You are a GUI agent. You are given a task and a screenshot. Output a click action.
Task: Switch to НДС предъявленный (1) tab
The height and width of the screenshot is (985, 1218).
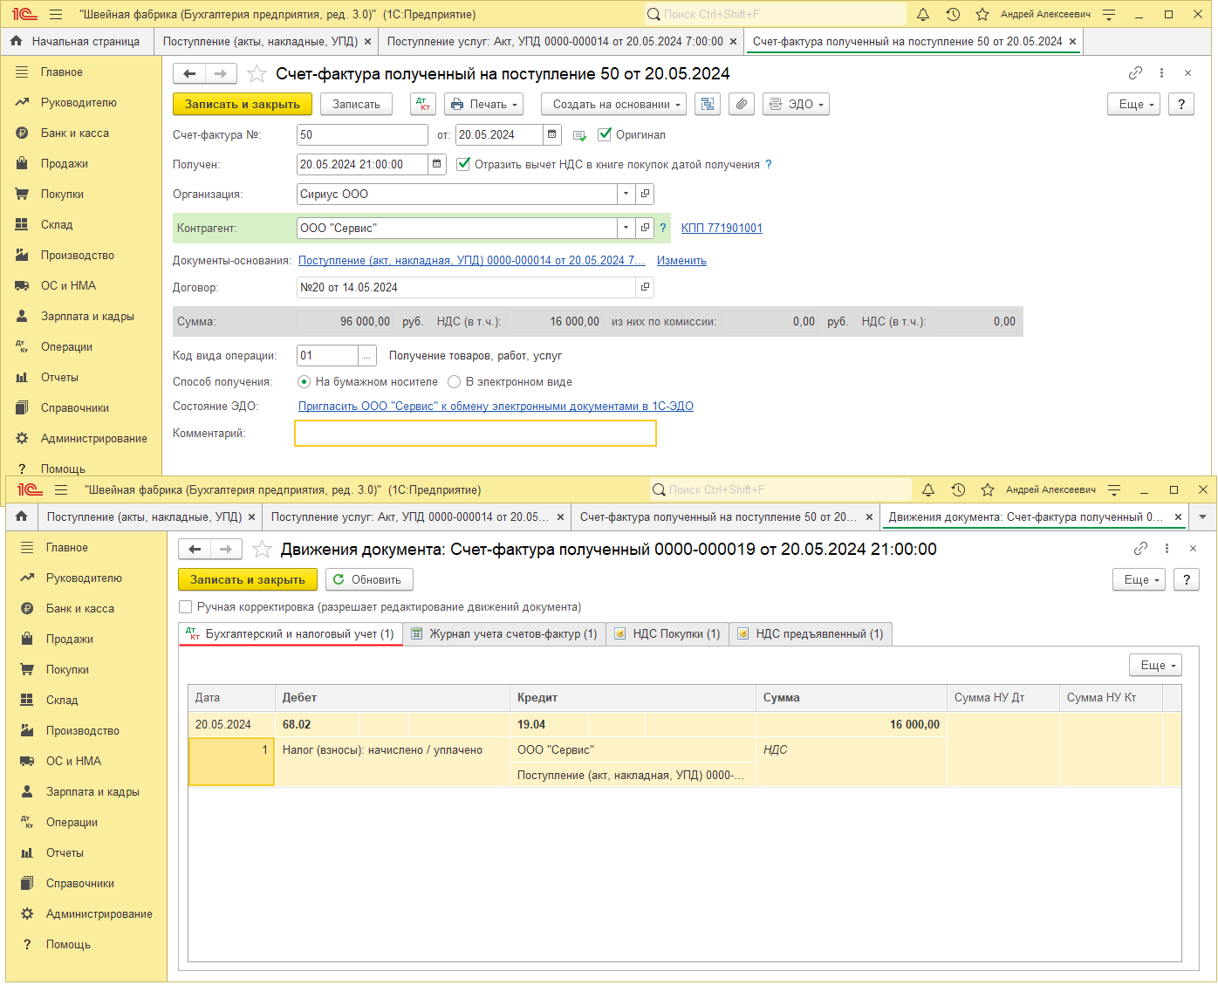tap(811, 634)
